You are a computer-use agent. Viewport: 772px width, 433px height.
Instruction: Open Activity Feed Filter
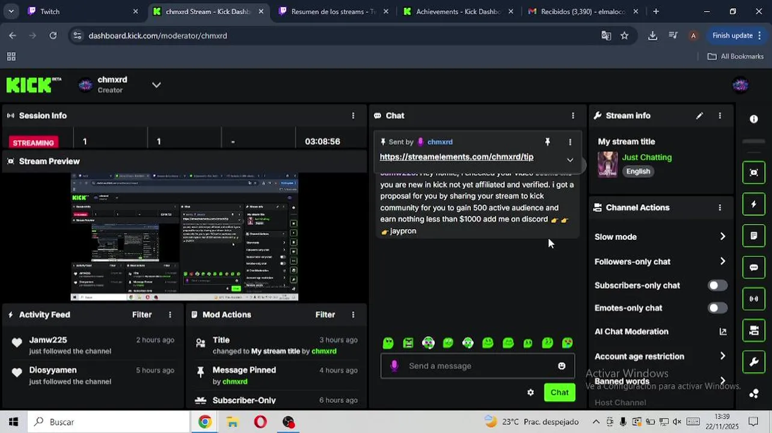(142, 315)
